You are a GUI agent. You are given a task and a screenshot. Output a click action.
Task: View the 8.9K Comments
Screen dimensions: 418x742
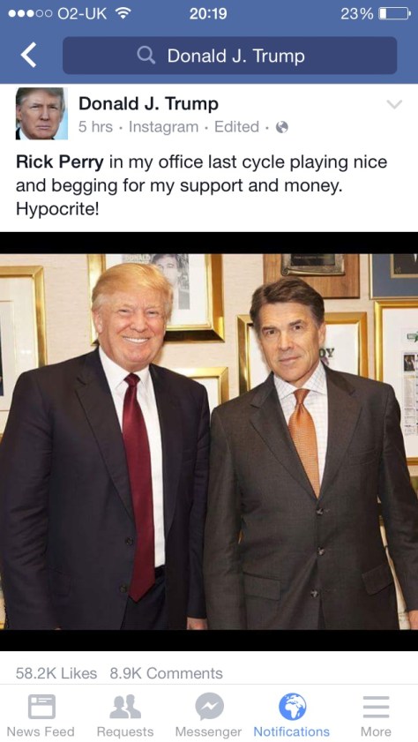166,673
